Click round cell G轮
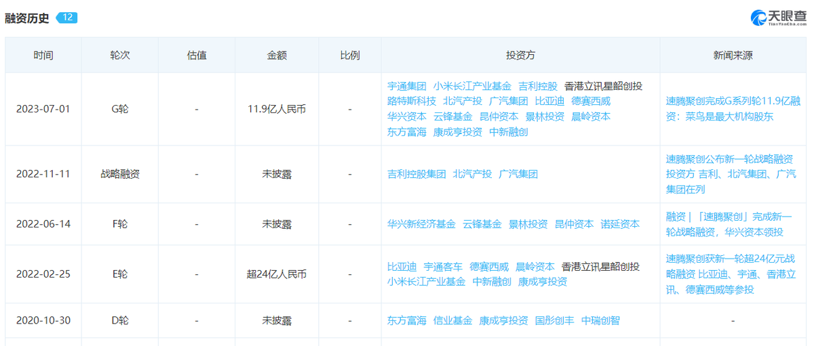Image resolution: width=814 pixels, height=346 pixels. point(120,109)
